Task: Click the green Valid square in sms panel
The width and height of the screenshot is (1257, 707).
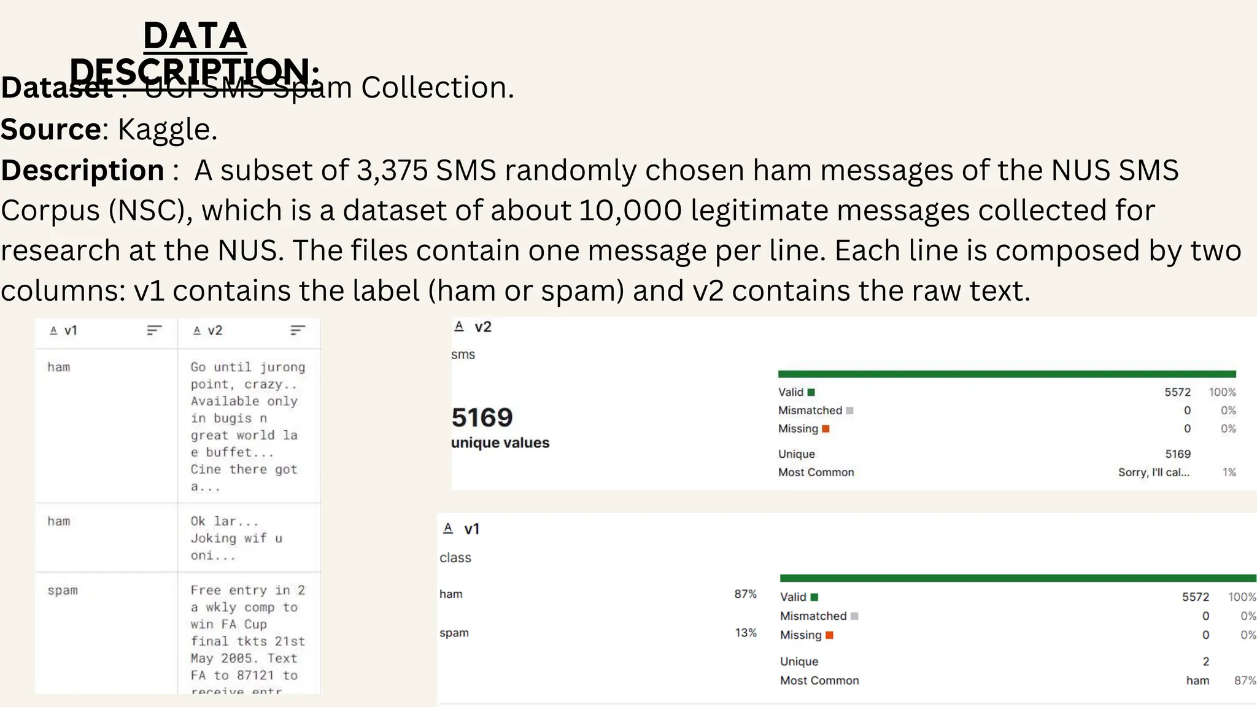Action: [x=811, y=392]
